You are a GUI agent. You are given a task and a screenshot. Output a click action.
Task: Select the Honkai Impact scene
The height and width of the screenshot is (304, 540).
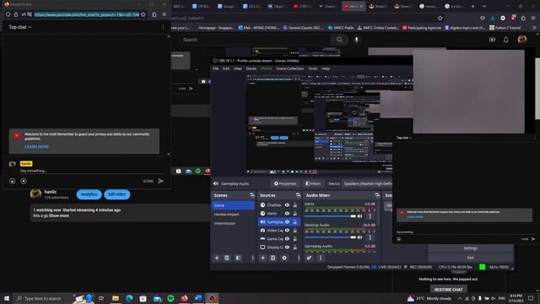click(x=227, y=214)
